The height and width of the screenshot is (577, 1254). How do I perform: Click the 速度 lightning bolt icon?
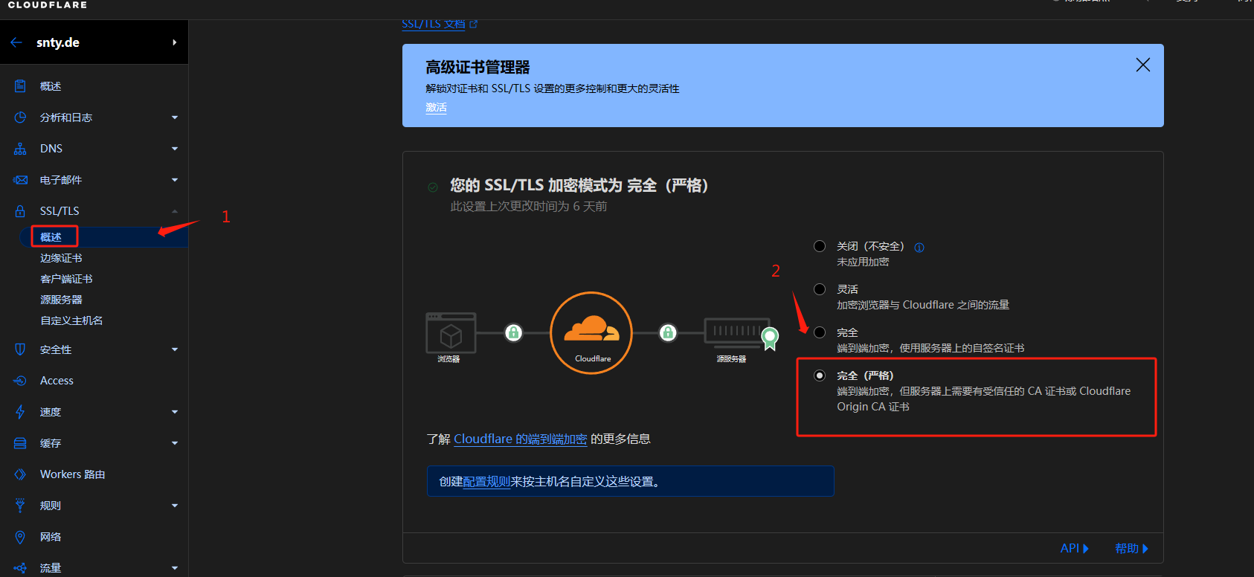(x=20, y=412)
